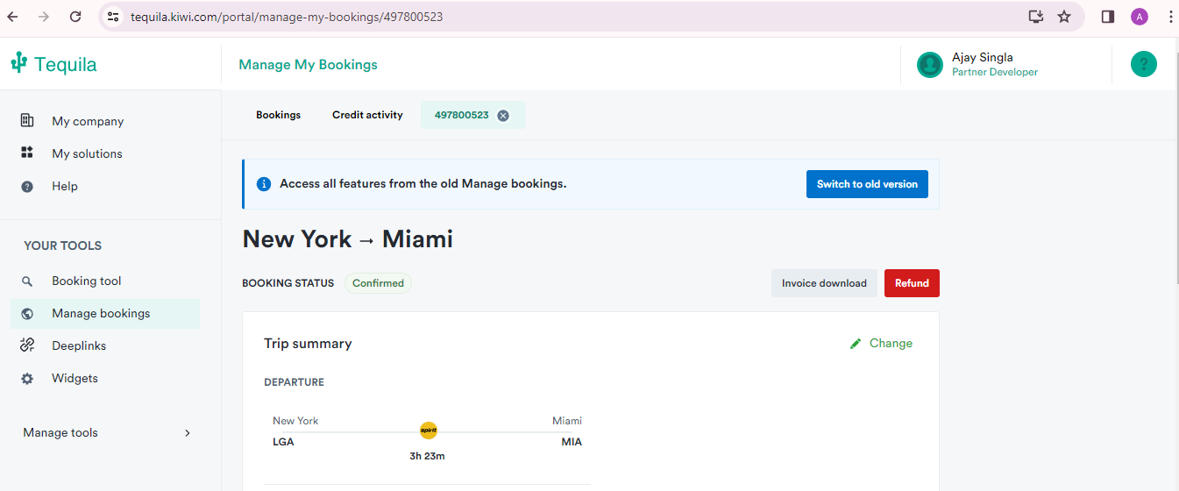1179x491 pixels.
Task: Click the Invoice download button
Action: (824, 283)
